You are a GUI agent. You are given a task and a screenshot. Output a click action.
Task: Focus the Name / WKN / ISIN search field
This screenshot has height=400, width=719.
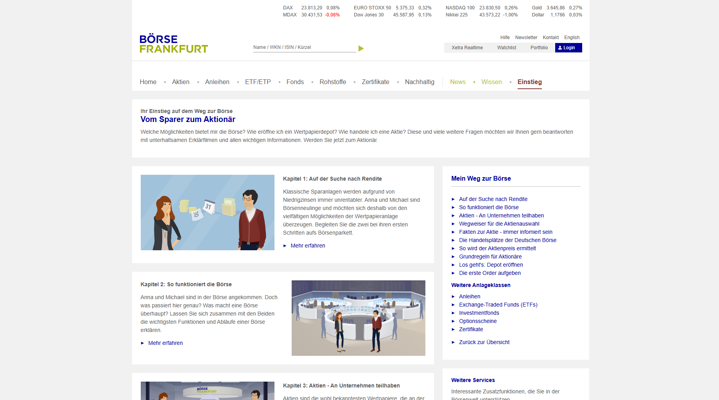[x=304, y=47]
